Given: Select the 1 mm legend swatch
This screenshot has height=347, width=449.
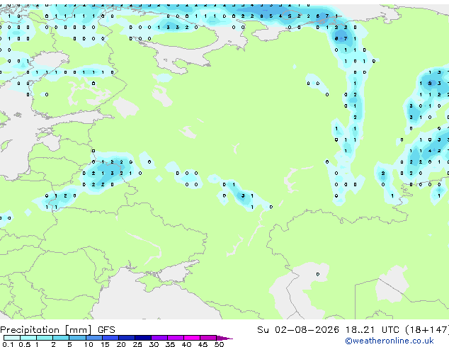Looking at the screenshot, I should [45, 338].
